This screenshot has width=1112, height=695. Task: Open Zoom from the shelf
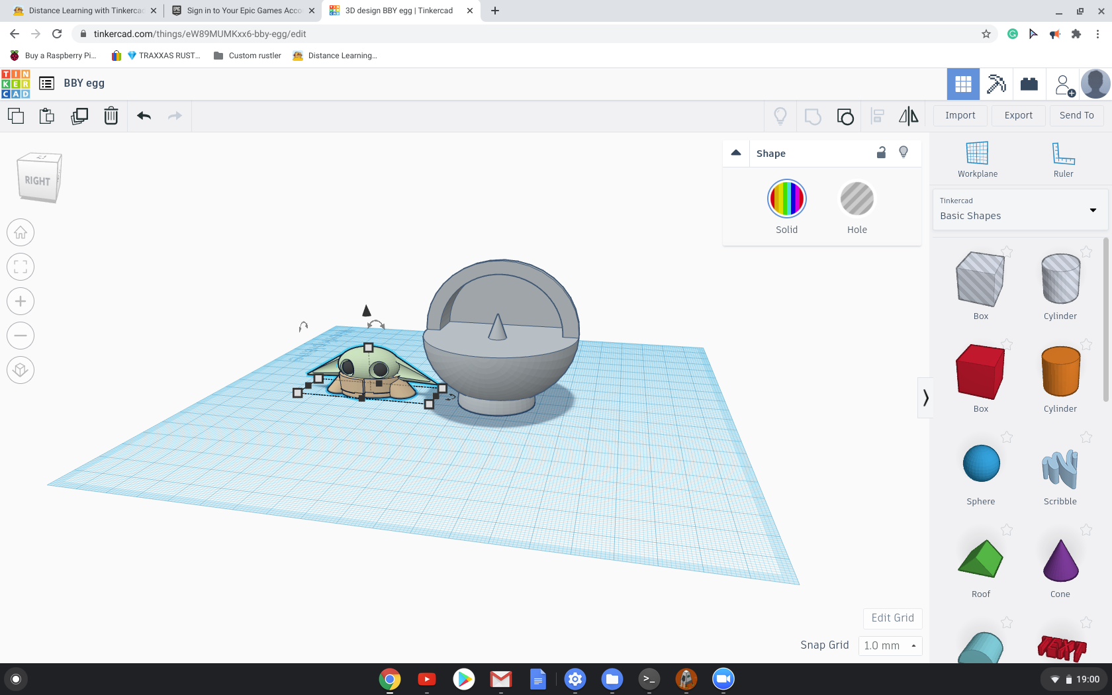click(723, 679)
